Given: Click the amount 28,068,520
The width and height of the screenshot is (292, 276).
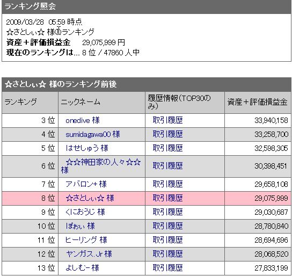Looking at the screenshot, I should tap(271, 254).
